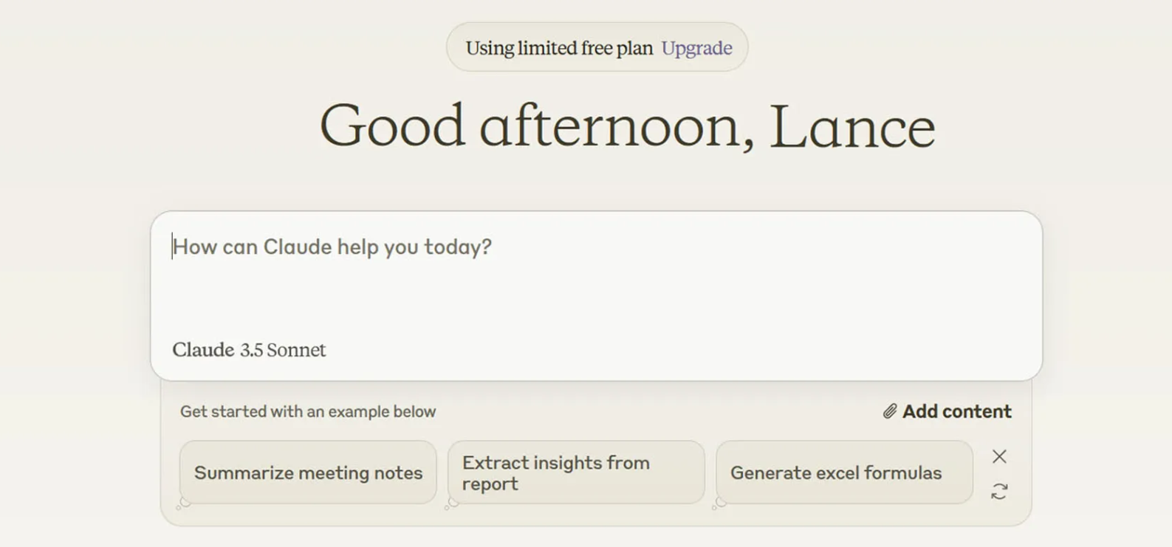This screenshot has width=1172, height=547.
Task: Click the 'Using limited free plan' banner
Action: click(x=558, y=48)
